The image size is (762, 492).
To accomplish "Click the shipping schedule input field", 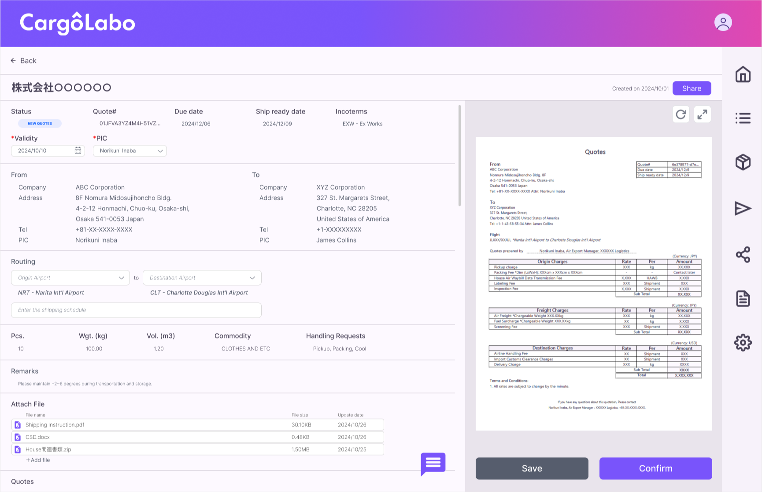I will click(136, 310).
